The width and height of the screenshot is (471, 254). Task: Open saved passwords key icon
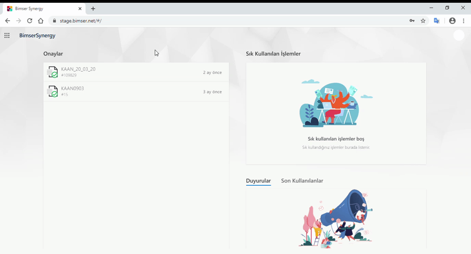pyautogui.click(x=412, y=21)
